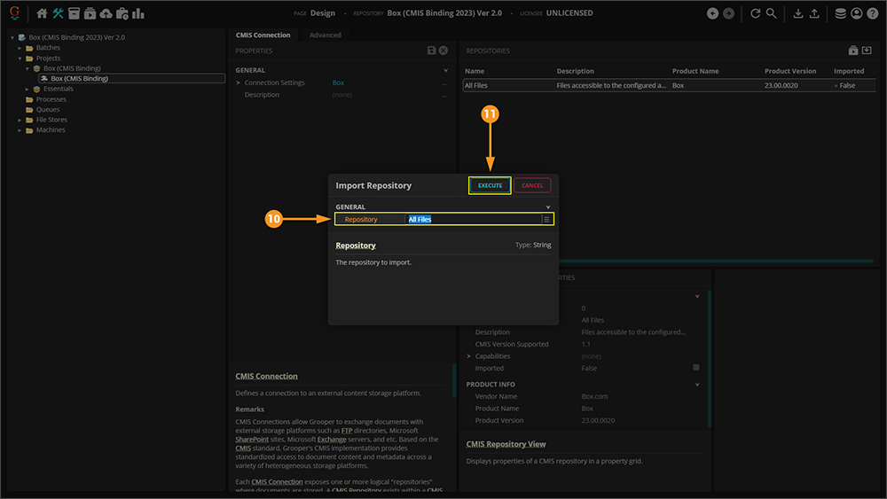Open the Design tools page icon
Screen dimensions: 887x499
click(x=59, y=13)
